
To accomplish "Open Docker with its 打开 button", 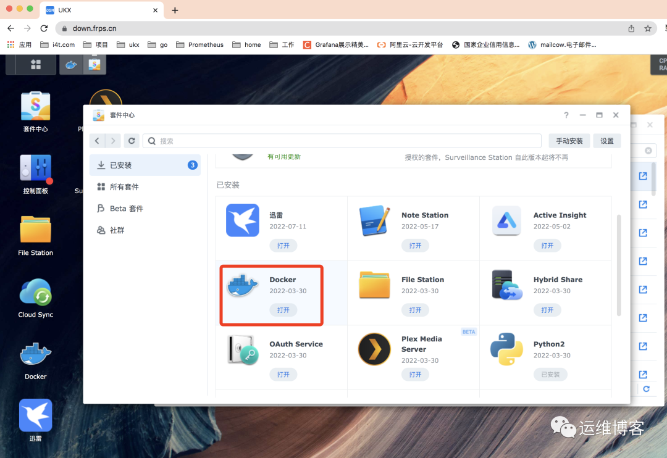I will [283, 310].
